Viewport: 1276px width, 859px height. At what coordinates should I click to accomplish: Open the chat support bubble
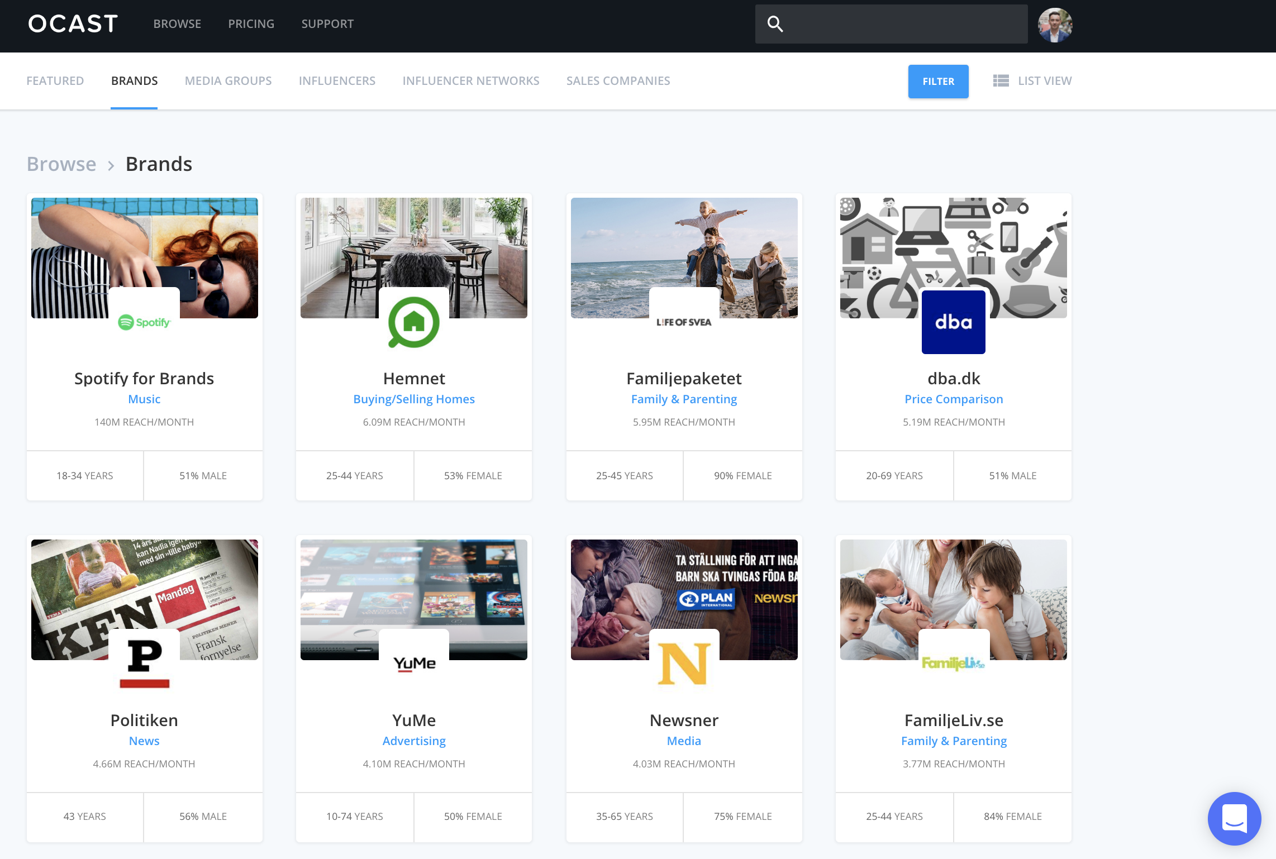pos(1234,818)
